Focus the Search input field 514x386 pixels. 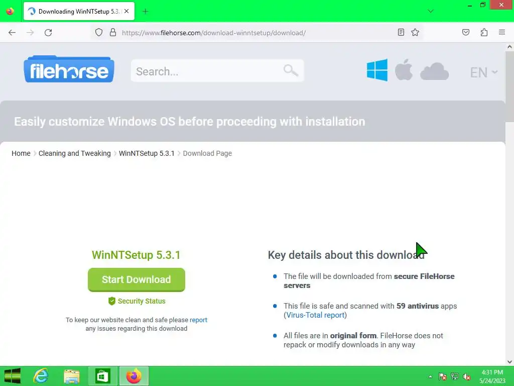[x=217, y=70]
